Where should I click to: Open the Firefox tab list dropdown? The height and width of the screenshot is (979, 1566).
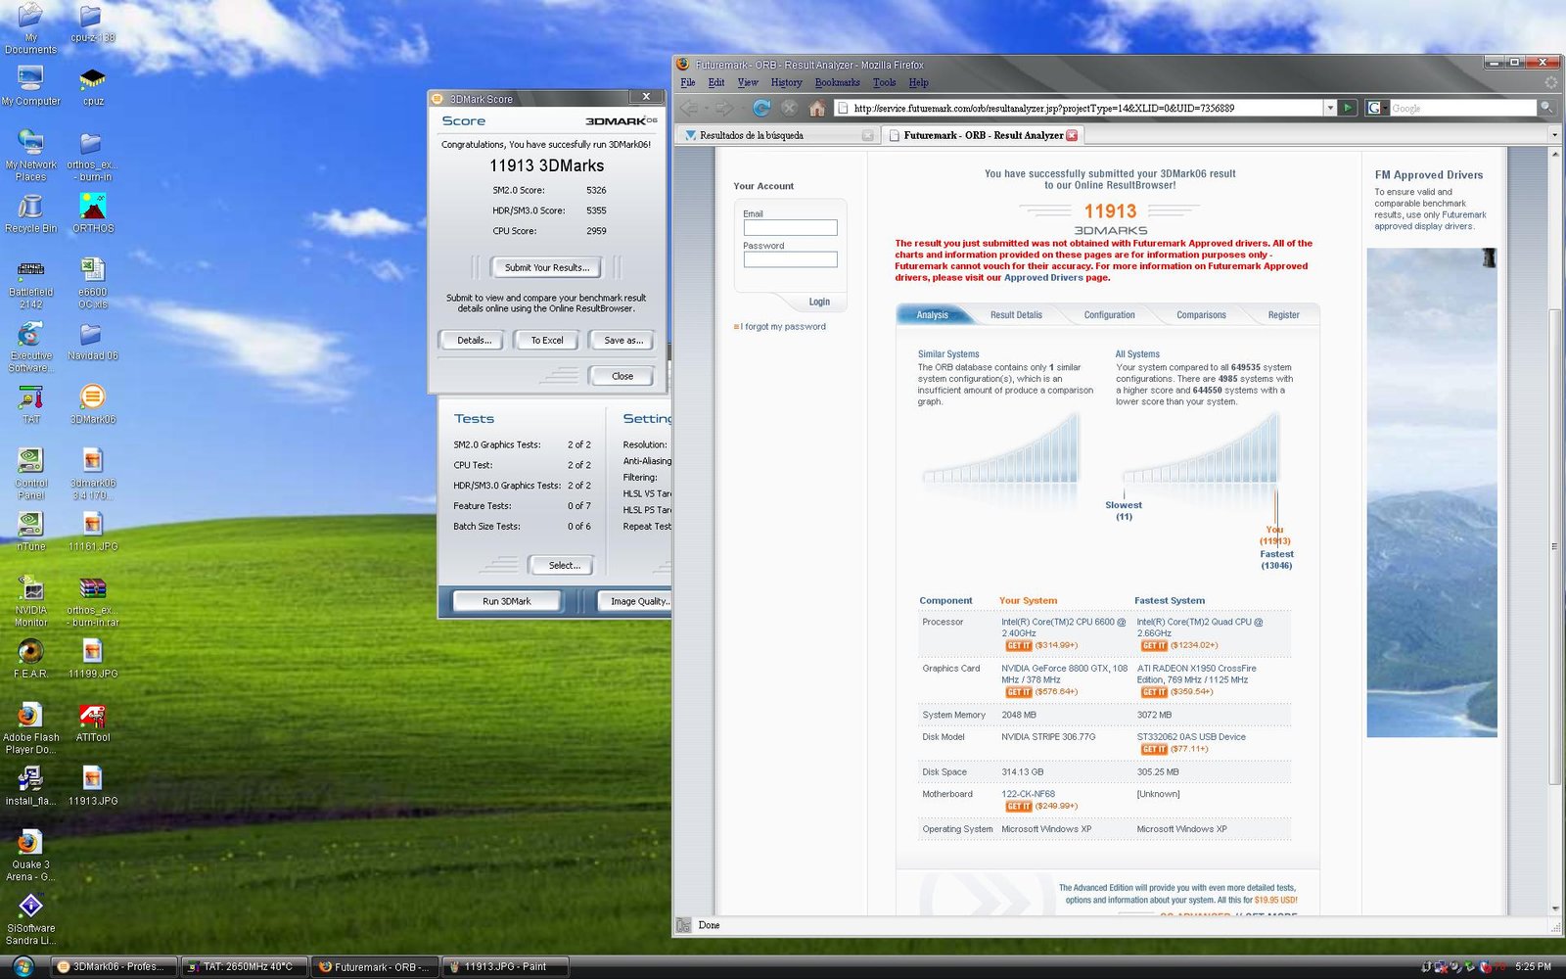1554,135
